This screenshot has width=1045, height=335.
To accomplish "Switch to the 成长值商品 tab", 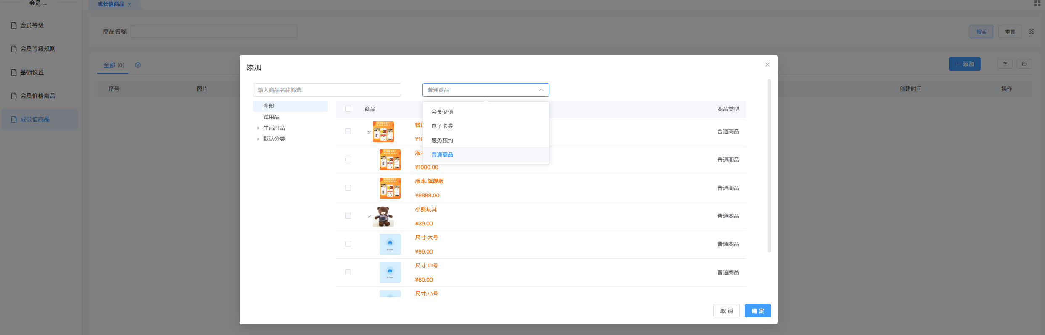I will (x=111, y=4).
